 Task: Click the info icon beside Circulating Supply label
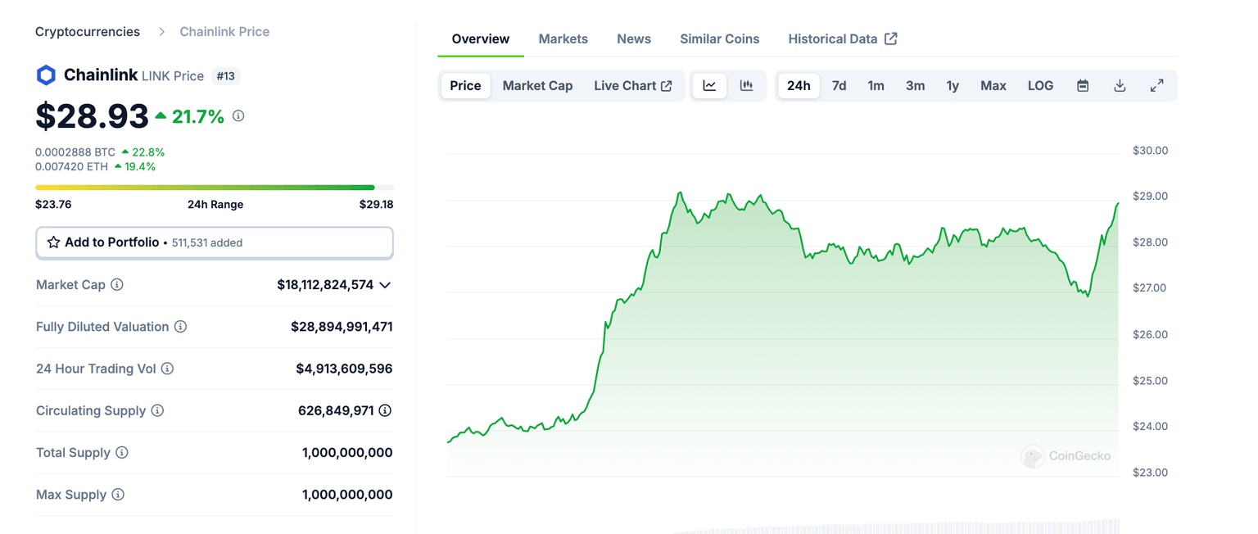pos(157,410)
